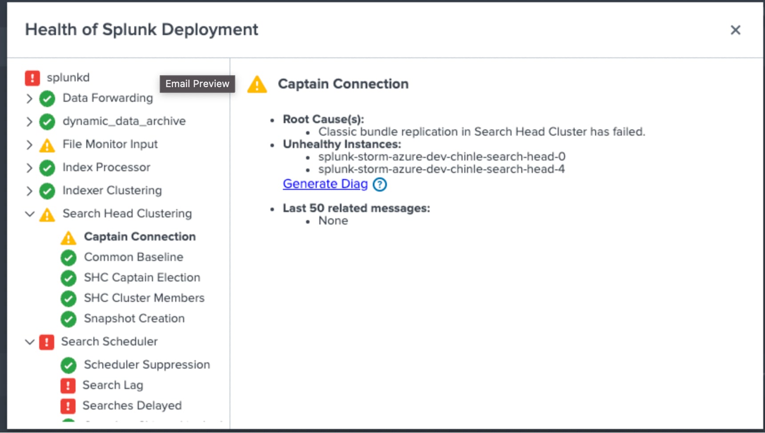Click green check icon beside SHC Cluster Members
Screen dimensions: 765x433
click(x=68, y=298)
